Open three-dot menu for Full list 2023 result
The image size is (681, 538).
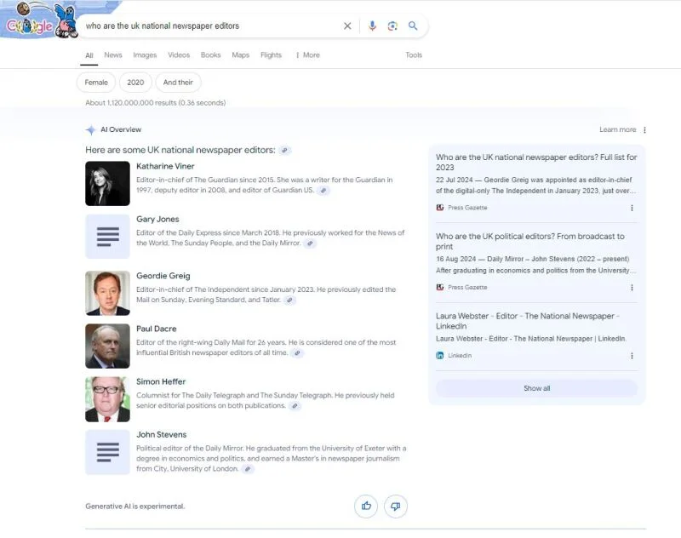click(632, 208)
